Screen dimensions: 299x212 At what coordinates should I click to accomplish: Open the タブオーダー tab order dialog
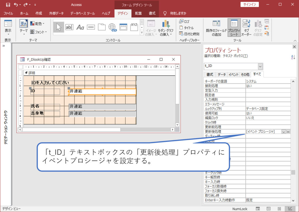click(246, 28)
